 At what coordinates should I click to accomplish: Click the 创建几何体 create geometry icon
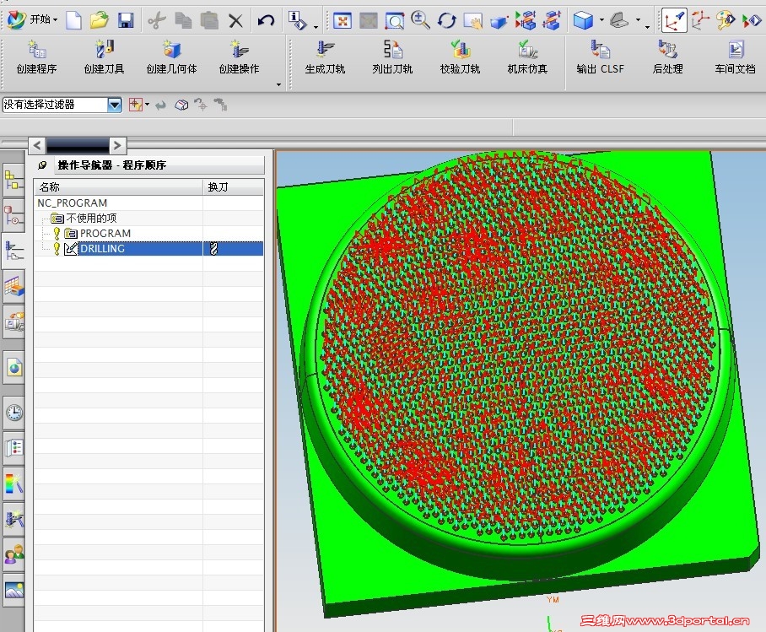pyautogui.click(x=171, y=57)
